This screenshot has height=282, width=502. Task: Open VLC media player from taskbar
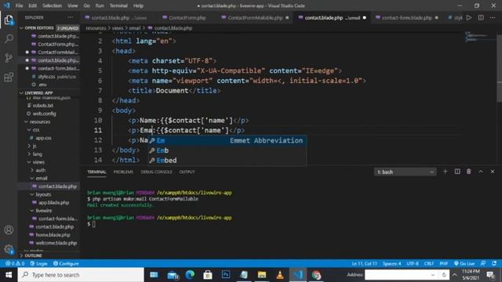[280, 275]
